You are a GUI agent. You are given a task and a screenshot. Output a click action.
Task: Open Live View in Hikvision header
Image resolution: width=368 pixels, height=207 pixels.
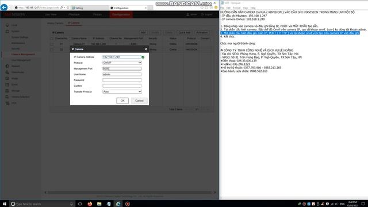click(51, 14)
